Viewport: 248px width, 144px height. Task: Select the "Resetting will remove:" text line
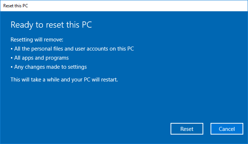pos(37,40)
